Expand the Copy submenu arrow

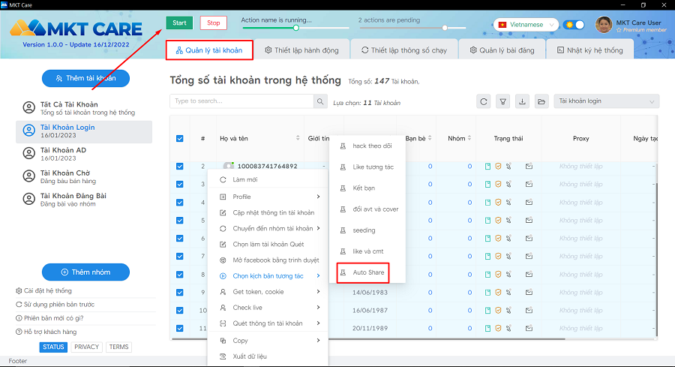point(318,340)
